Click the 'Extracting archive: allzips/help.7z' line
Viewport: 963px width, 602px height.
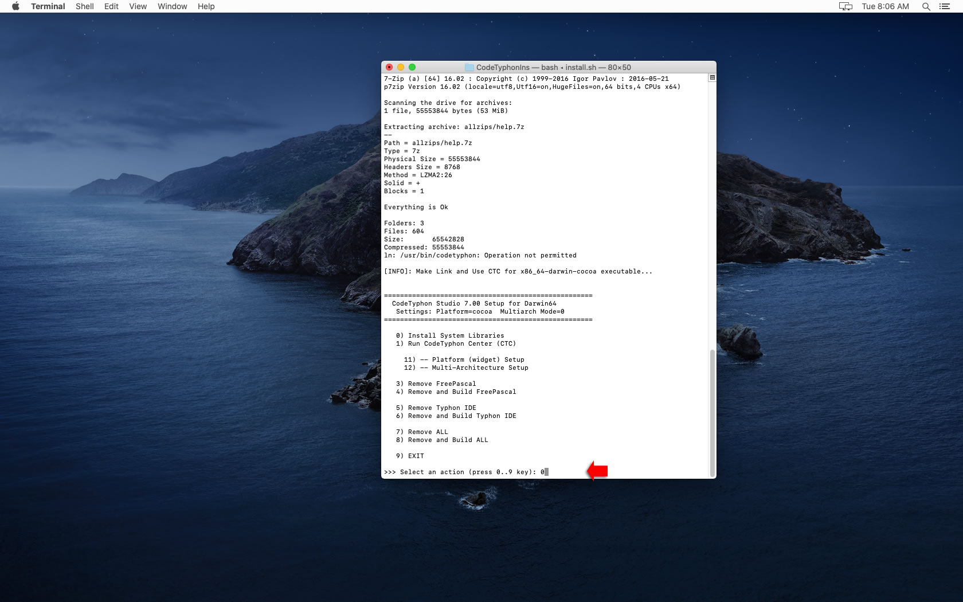coord(454,127)
